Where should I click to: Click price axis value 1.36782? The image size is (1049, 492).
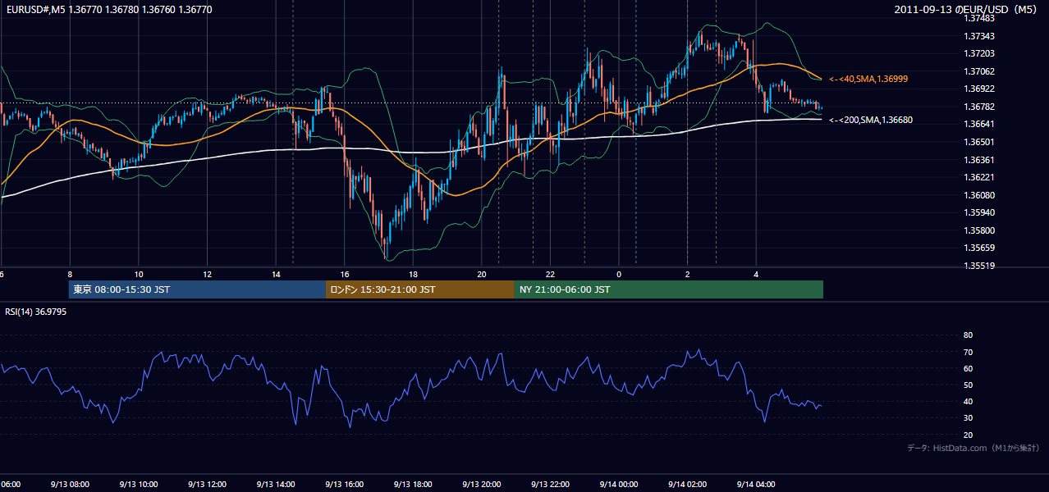coord(979,107)
